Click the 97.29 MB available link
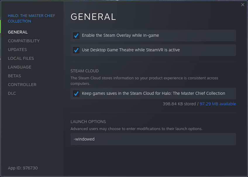This screenshot has width=248, height=177. click(x=218, y=104)
